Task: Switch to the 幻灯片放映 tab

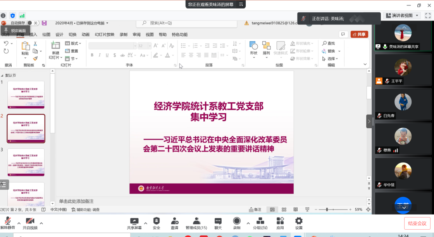Action: [105, 34]
